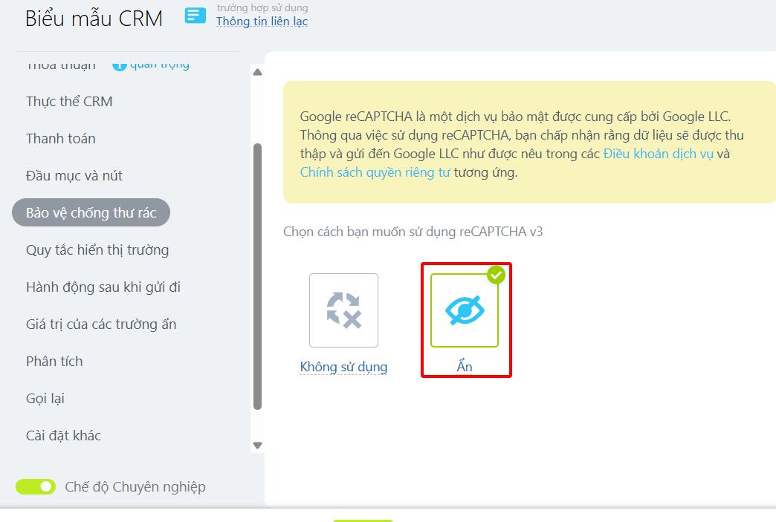
Task: Toggle the 'Chế độ Chuyên nghiệp' switch
Action: 36,487
